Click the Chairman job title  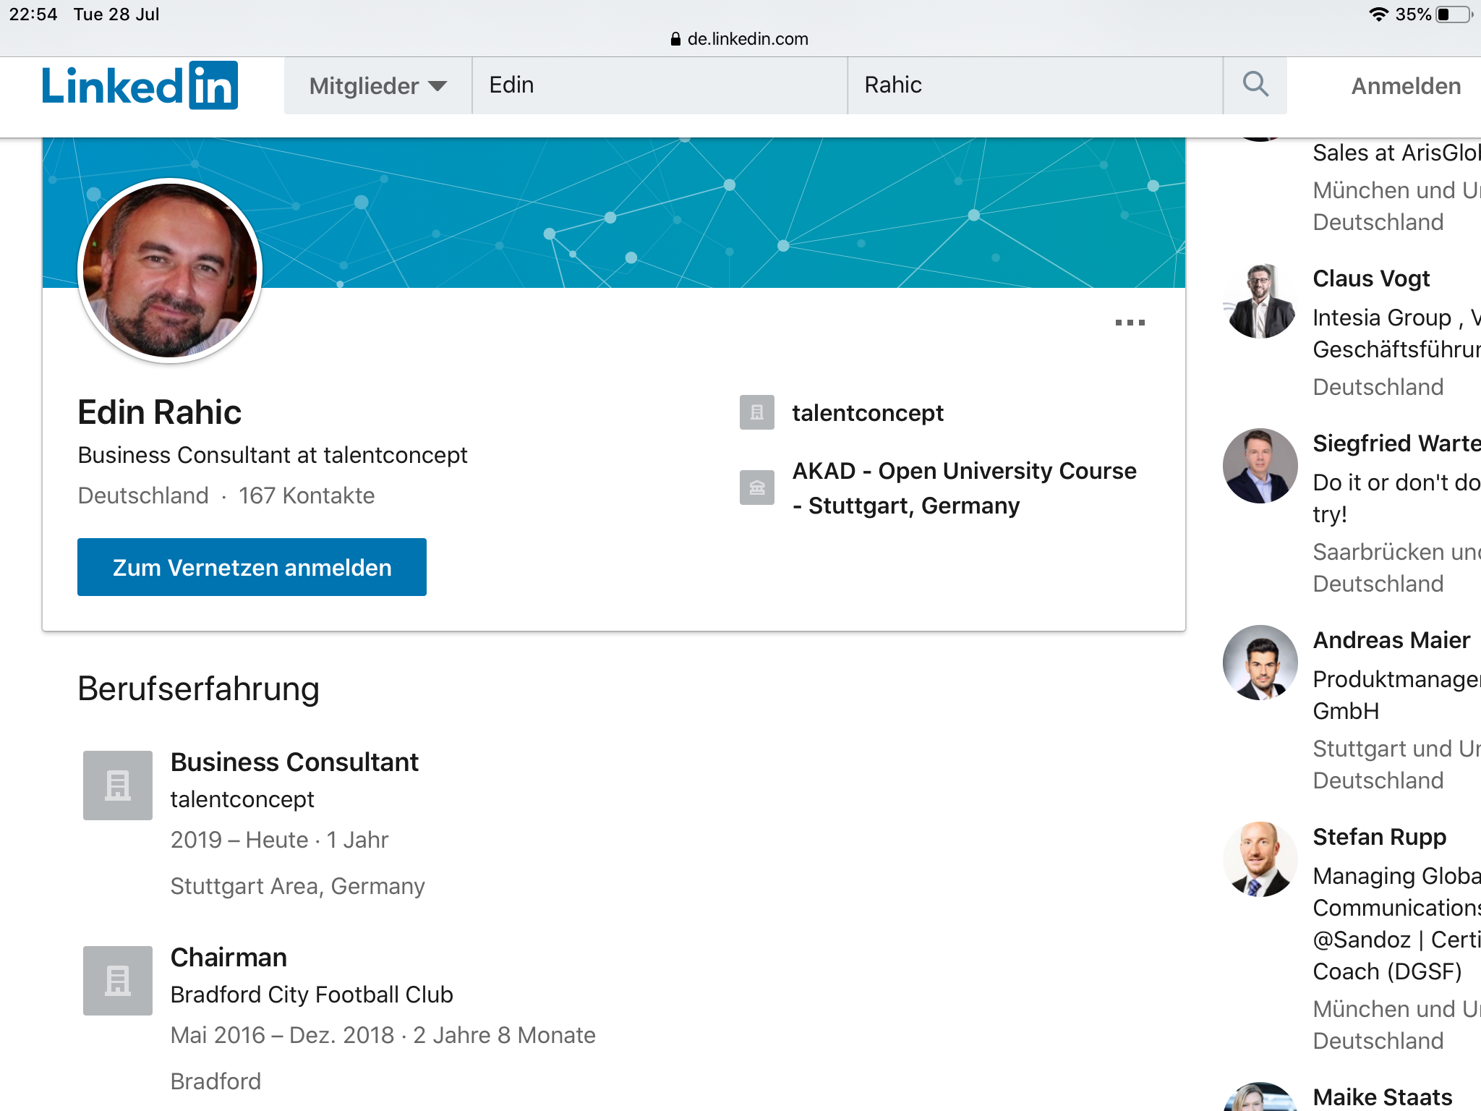229,958
